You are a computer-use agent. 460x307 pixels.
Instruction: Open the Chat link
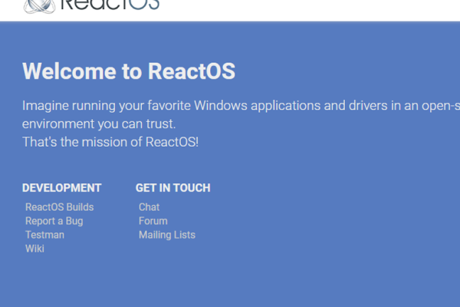coord(149,207)
